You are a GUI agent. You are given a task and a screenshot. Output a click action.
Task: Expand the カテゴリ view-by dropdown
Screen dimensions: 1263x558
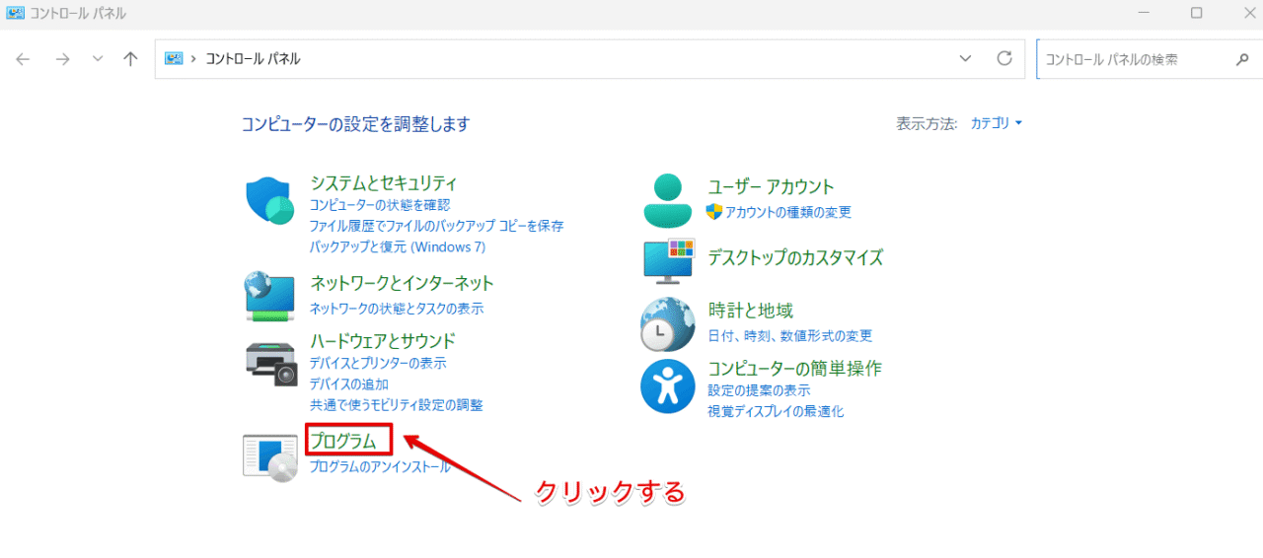(997, 123)
